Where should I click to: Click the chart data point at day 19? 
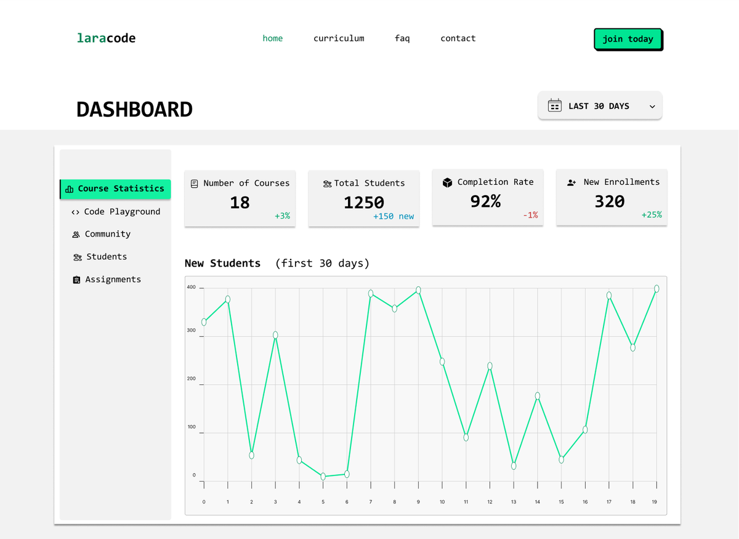tap(656, 289)
